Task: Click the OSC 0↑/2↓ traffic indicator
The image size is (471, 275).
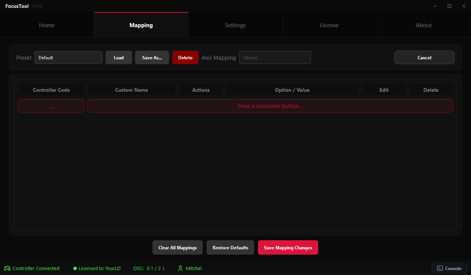Action: (149, 269)
